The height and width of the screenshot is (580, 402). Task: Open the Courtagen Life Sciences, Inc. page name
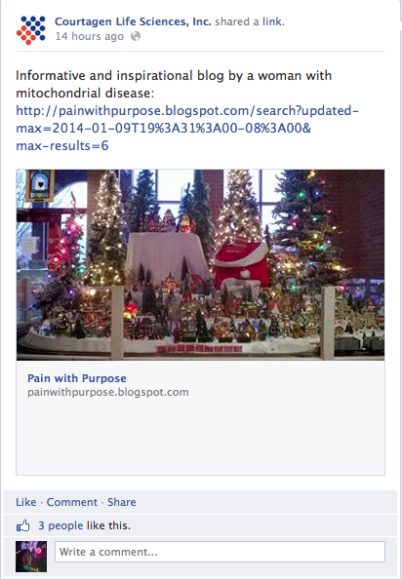(133, 21)
